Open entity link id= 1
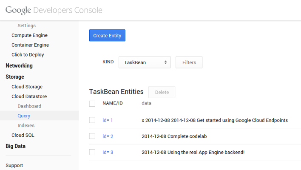Viewport: 301px width, 170px height. [108, 120]
